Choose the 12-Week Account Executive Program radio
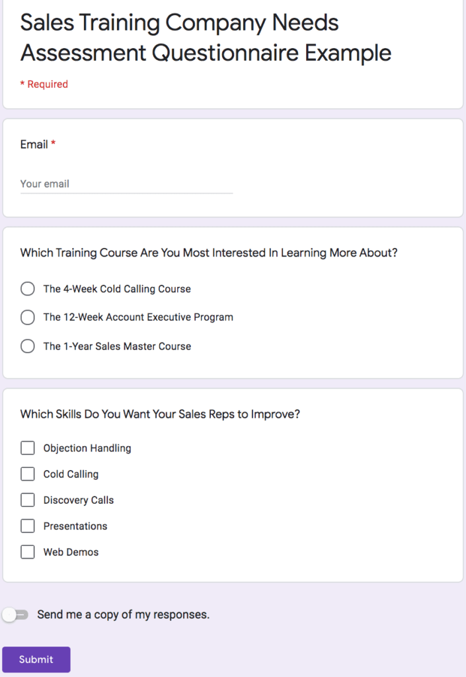466x677 pixels. pos(28,317)
